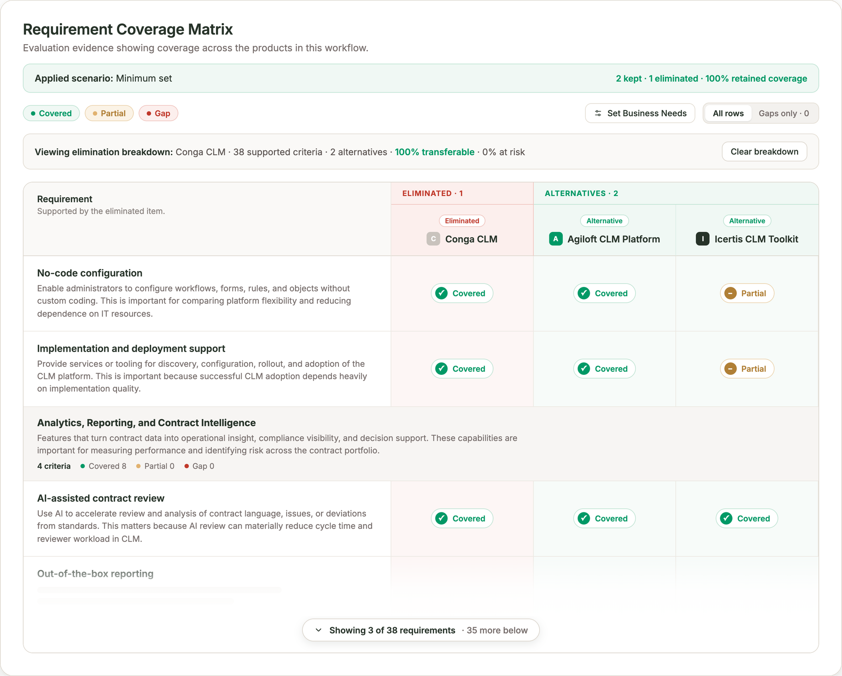Image resolution: width=842 pixels, height=676 pixels.
Task: Click the Applied scenario: Minimum set label
Action: (x=103, y=78)
